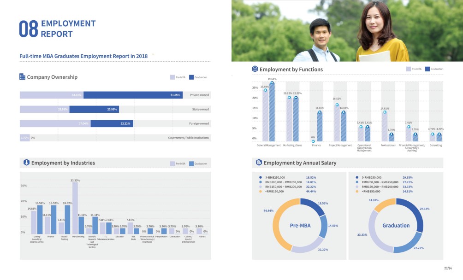Click the Employment by Industries shield icon
This screenshot has width=463, height=280.
pos(26,163)
